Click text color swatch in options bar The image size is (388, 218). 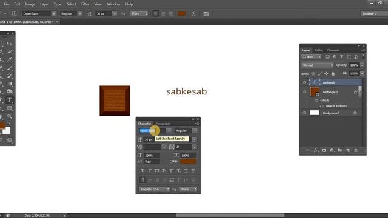coord(182,13)
